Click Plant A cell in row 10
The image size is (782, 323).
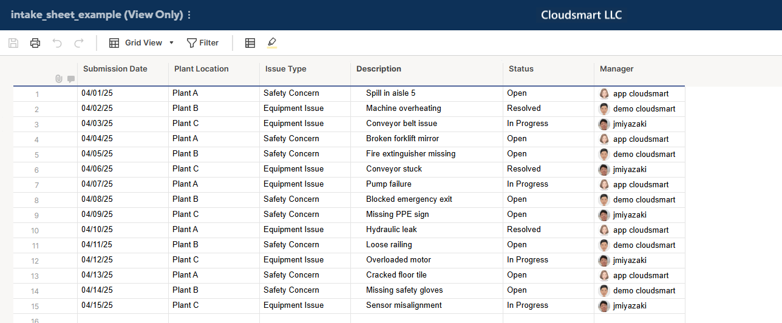coord(214,230)
